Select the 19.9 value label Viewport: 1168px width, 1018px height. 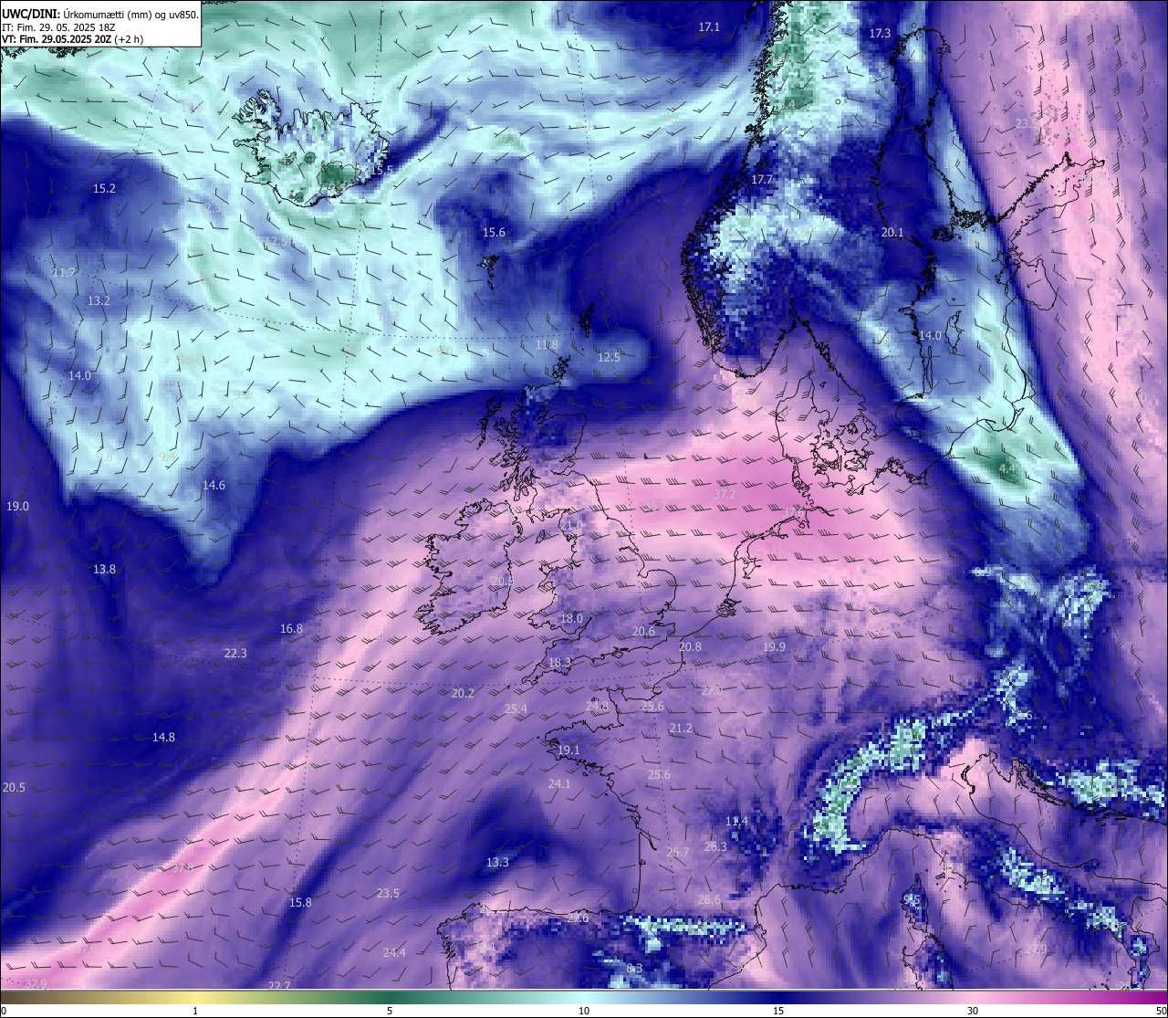click(x=774, y=647)
